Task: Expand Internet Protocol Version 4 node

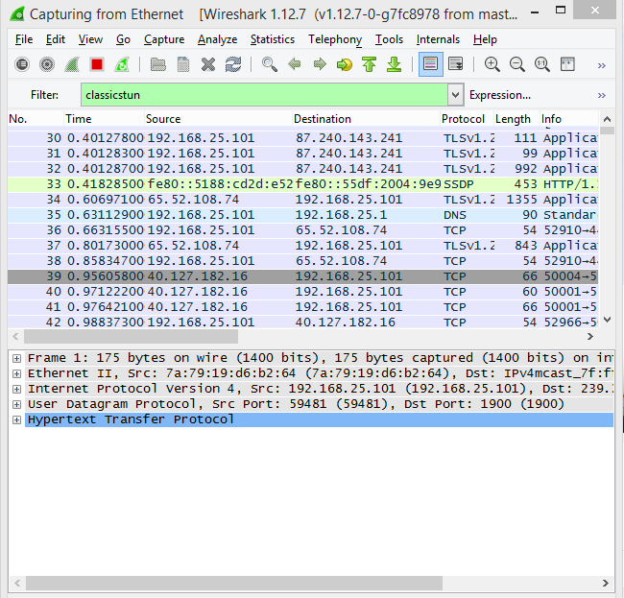Action: coord(16,389)
